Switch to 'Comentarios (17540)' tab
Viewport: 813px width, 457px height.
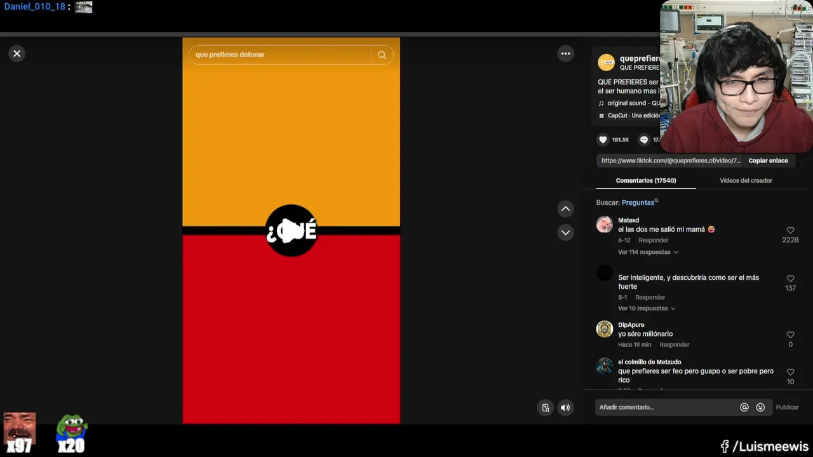pos(646,180)
